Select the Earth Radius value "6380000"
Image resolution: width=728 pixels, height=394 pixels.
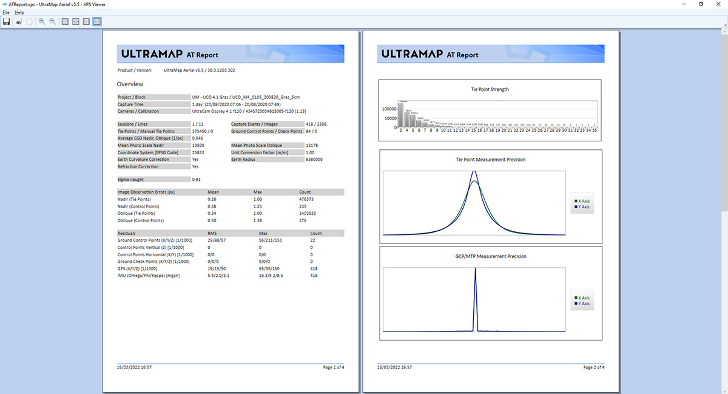(314, 159)
